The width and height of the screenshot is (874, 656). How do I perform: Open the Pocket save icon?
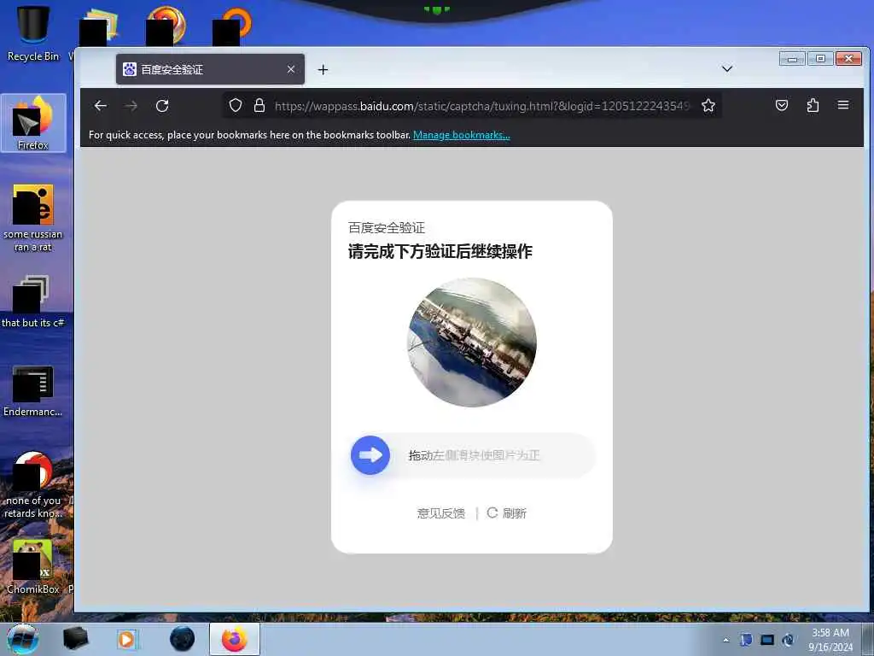click(x=782, y=105)
